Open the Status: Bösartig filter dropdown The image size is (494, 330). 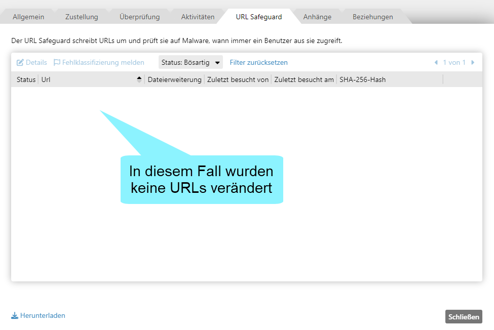[191, 62]
